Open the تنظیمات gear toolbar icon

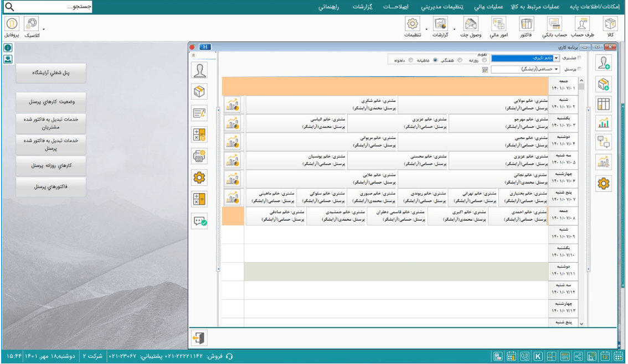click(412, 24)
